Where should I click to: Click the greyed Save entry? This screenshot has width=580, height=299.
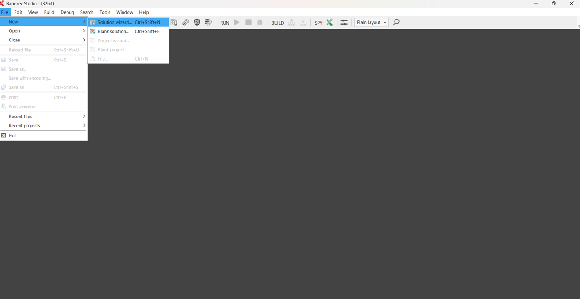click(44, 60)
